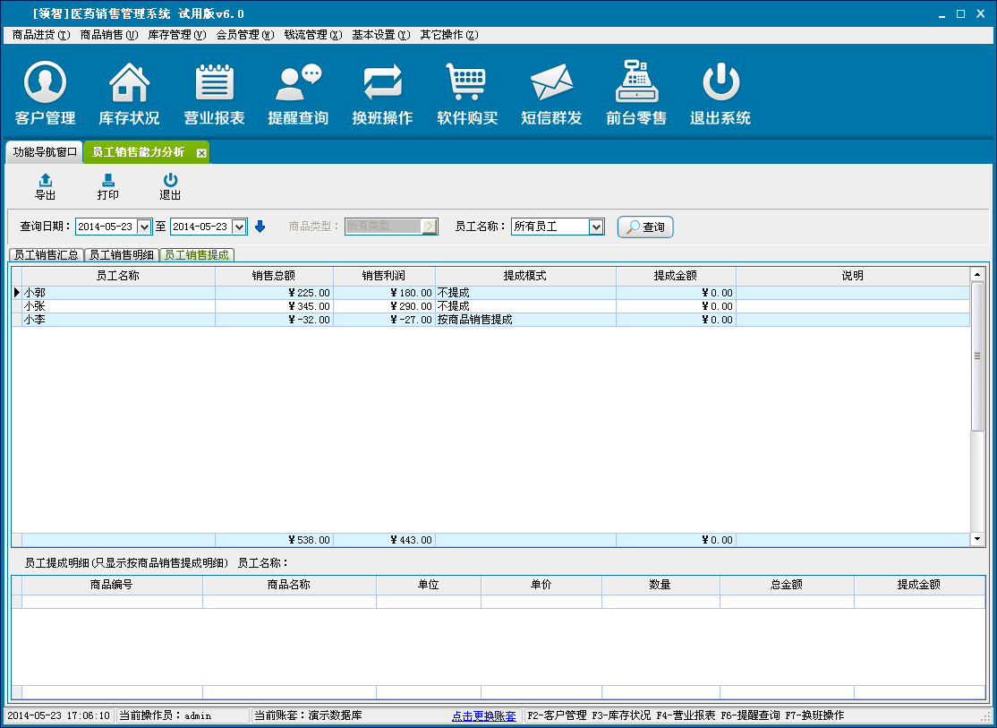Close the 员工销售能力分析 tab

(201, 153)
